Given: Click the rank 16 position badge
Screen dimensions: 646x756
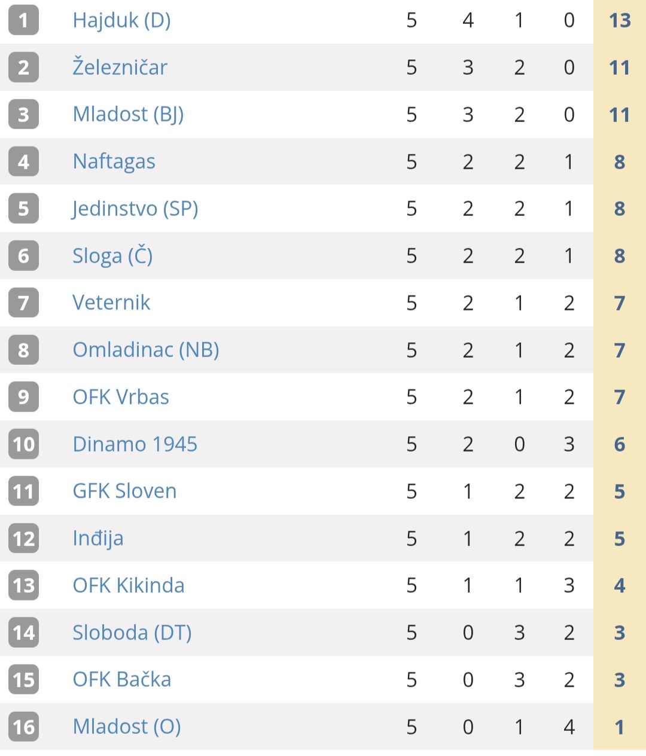Looking at the screenshot, I should click(x=23, y=727).
